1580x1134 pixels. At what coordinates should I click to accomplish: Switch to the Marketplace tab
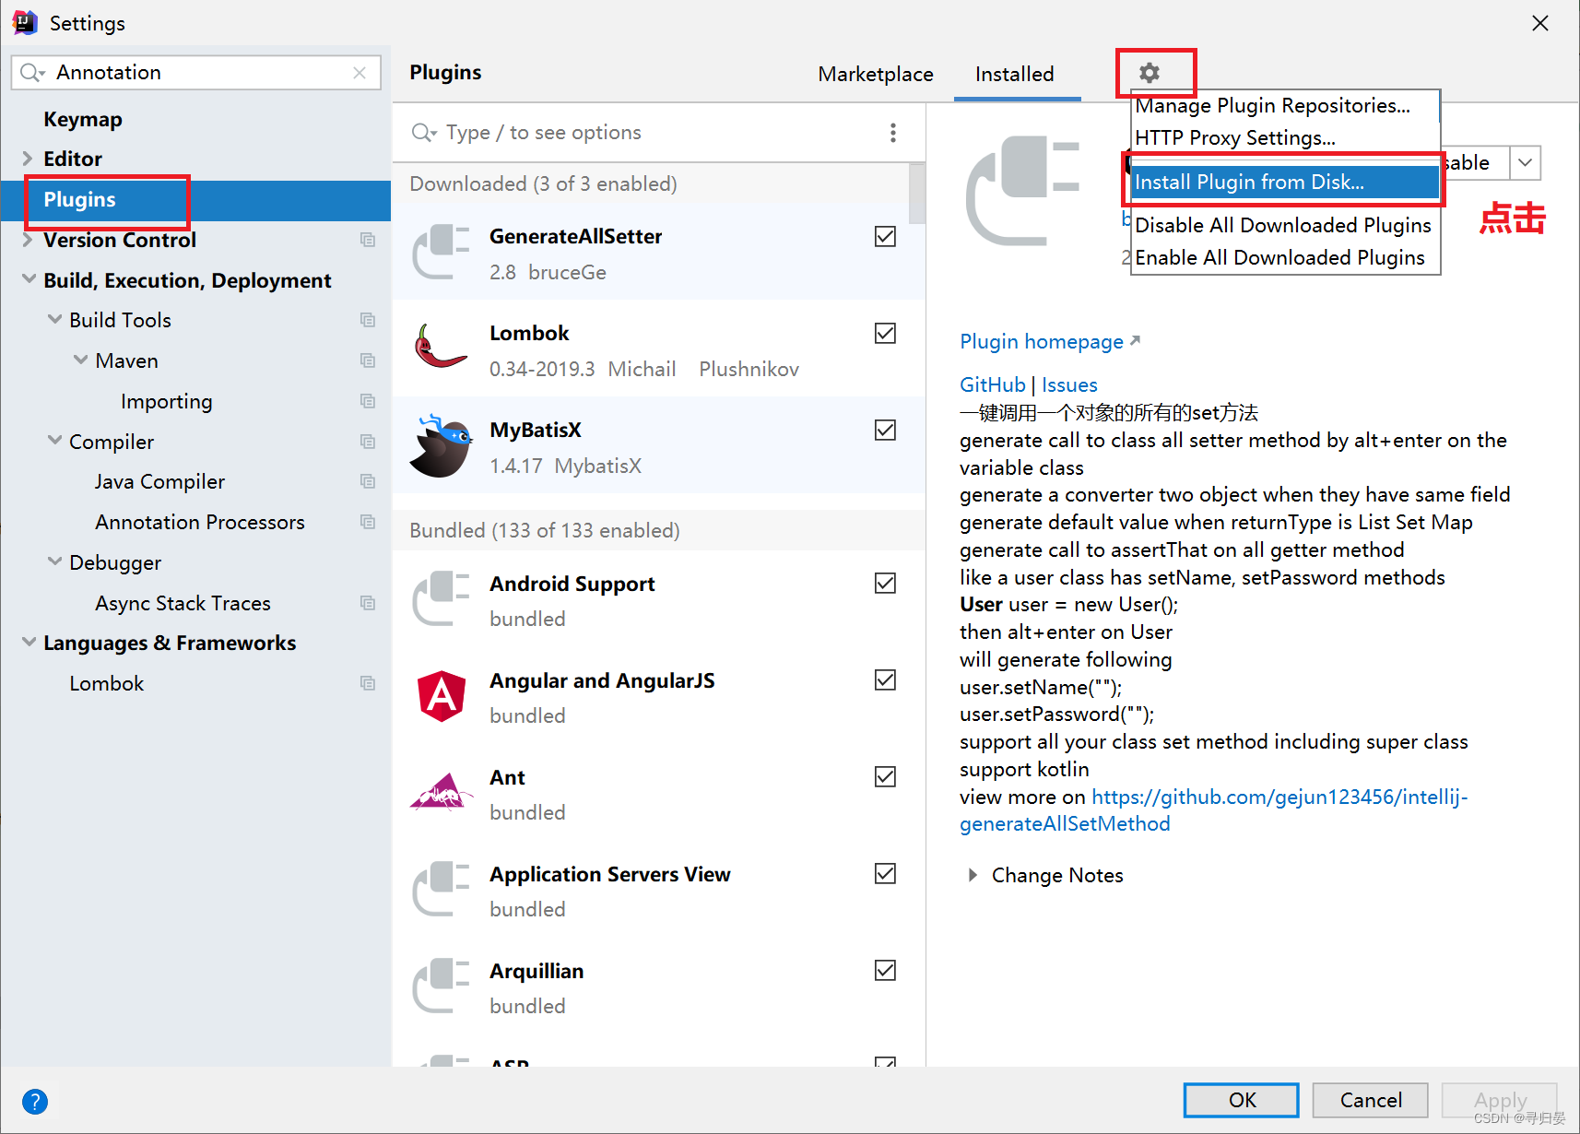pos(876,74)
